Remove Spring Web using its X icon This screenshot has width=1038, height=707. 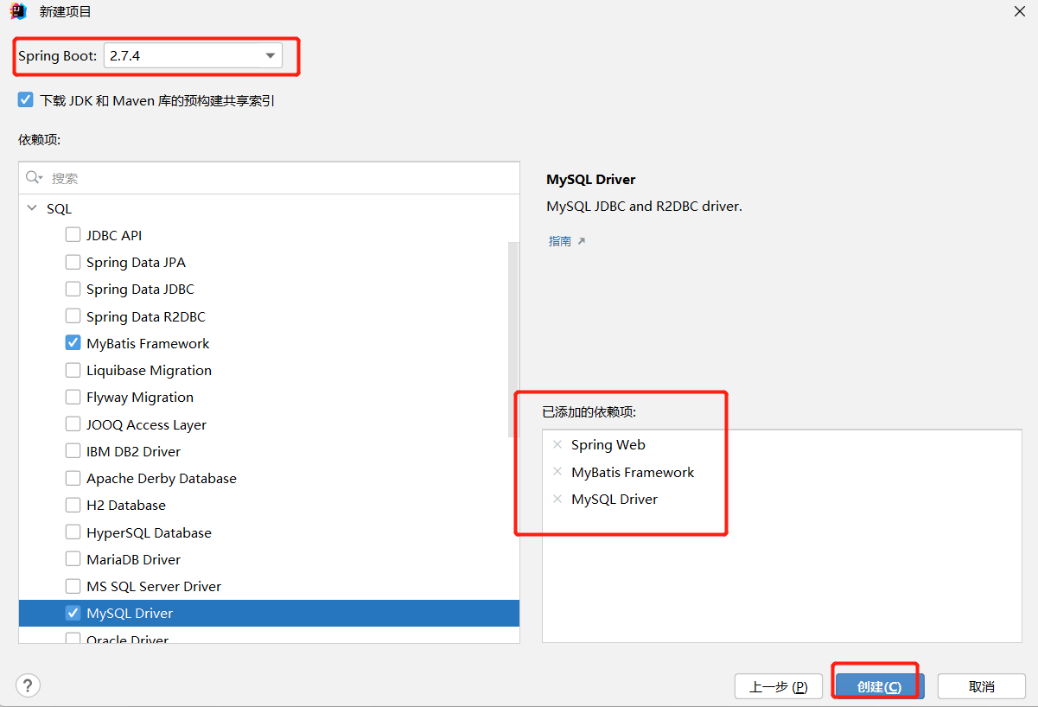tap(557, 445)
